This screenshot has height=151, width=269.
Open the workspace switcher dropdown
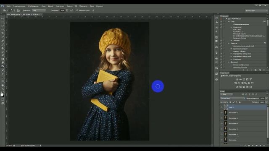[x=256, y=10]
